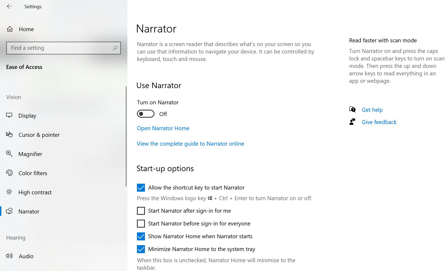This screenshot has width=447, height=271.
Task: Click the Narrator page heading
Action: tap(156, 29)
